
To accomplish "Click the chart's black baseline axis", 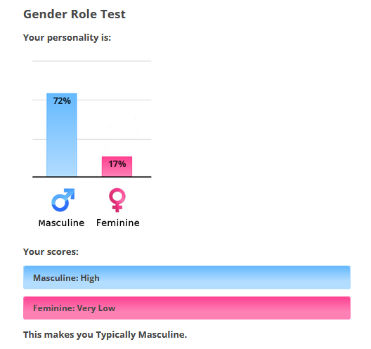I will [92, 177].
